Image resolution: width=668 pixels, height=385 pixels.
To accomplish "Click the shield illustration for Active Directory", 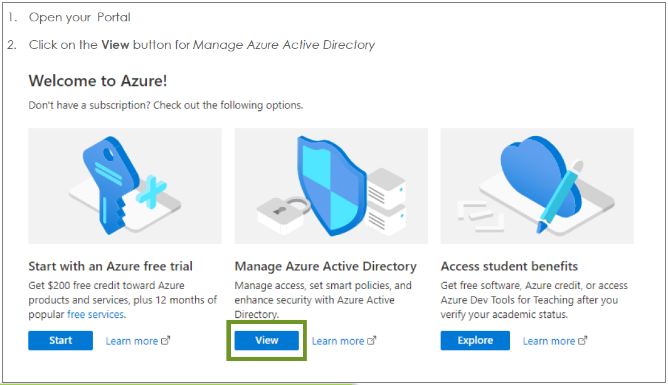I will [x=331, y=186].
